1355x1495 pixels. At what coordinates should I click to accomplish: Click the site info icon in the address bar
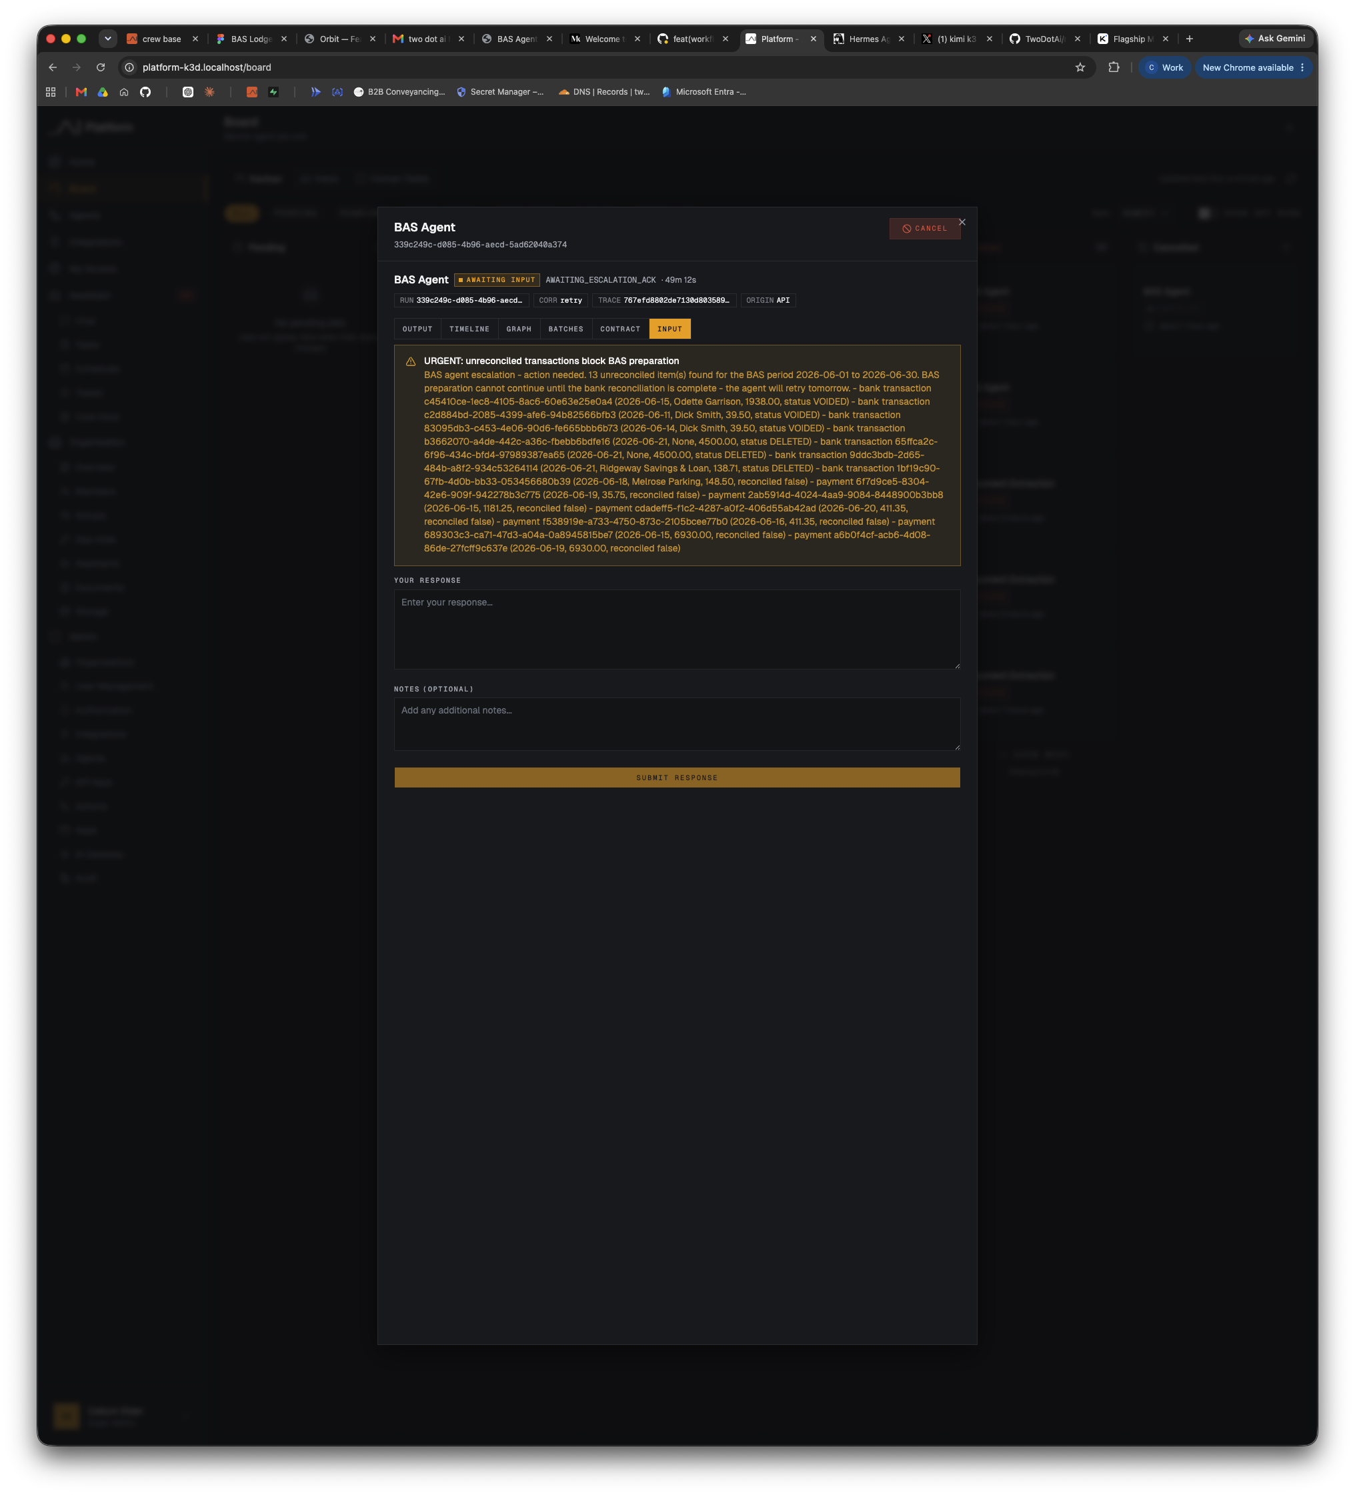[129, 67]
